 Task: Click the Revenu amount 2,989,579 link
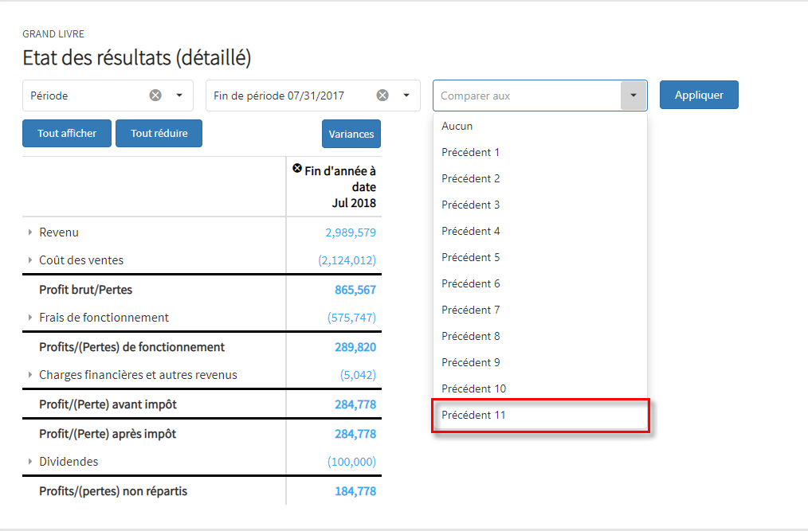pyautogui.click(x=350, y=232)
